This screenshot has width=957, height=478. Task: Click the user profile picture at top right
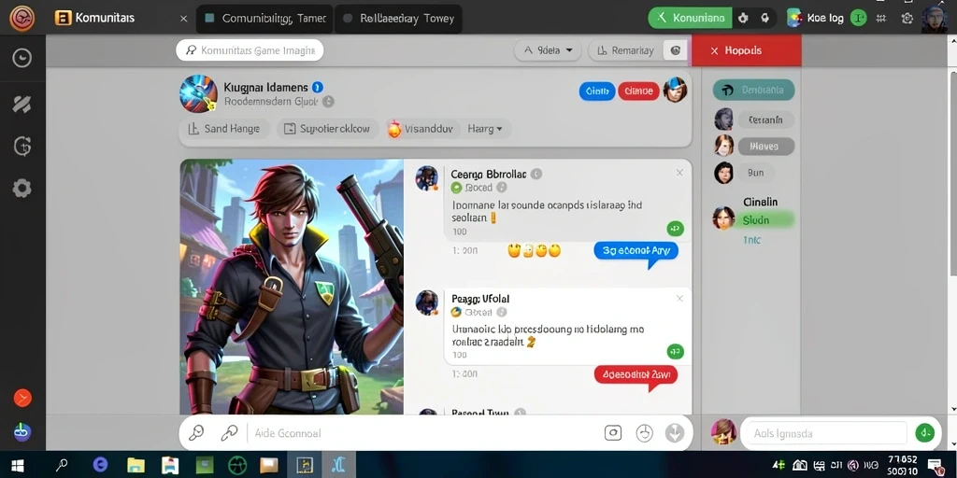pyautogui.click(x=935, y=19)
